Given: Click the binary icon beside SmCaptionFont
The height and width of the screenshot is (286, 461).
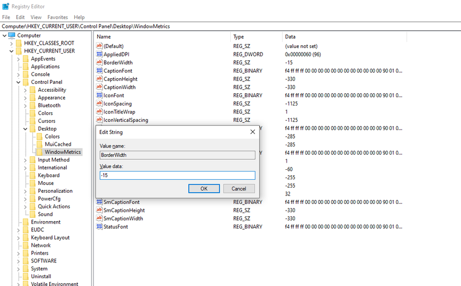Looking at the screenshot, I should click(x=99, y=202).
